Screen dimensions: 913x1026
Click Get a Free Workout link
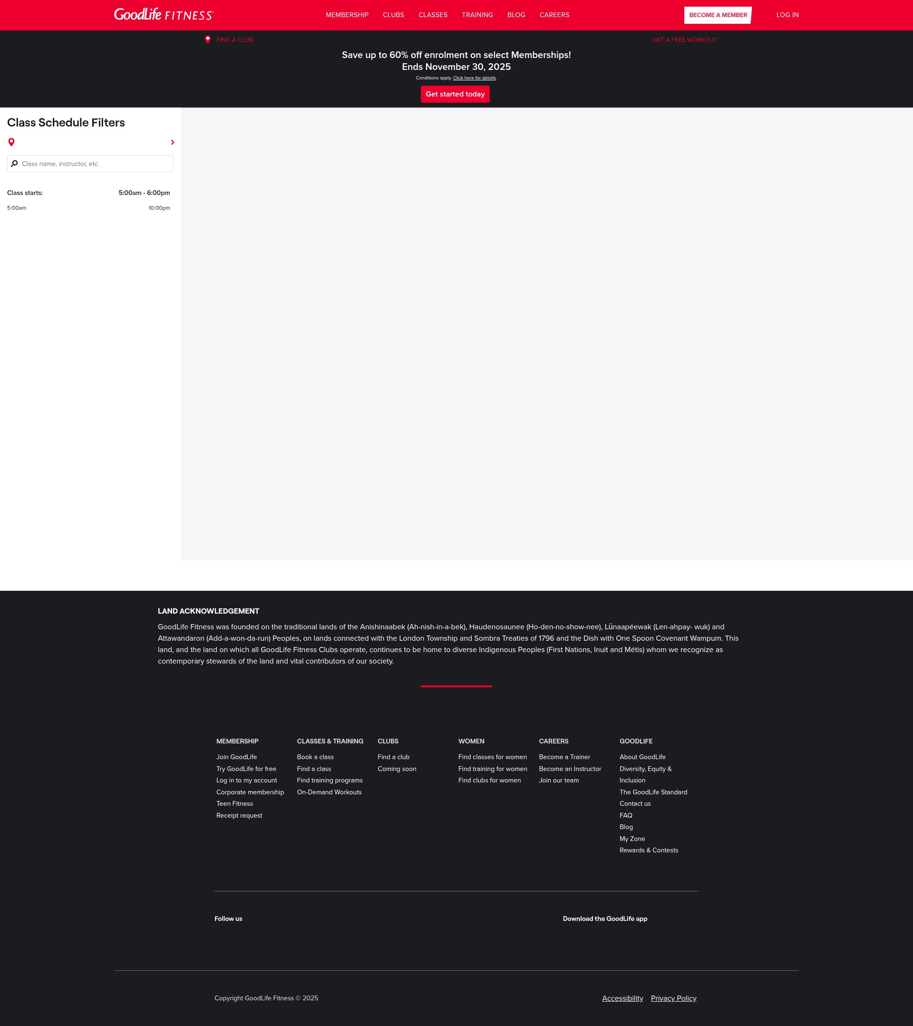coord(684,39)
